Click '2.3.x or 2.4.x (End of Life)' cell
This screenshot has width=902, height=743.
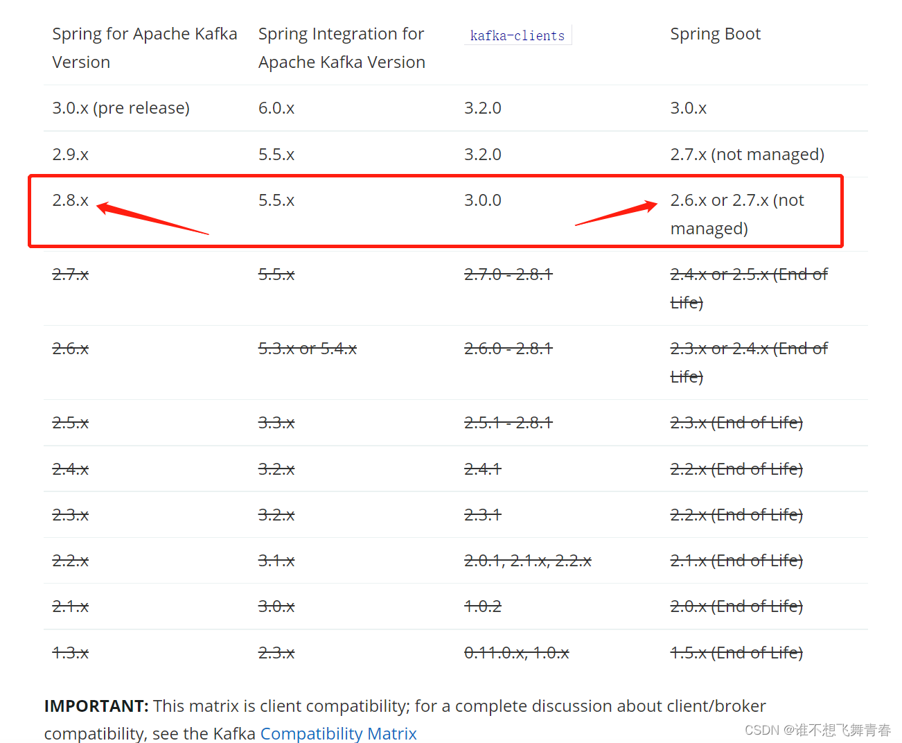point(749,362)
